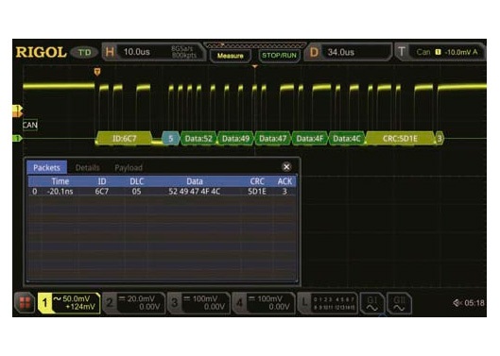Tap the GI waveform generator icon
The height and width of the screenshot is (356, 500).
coord(371,303)
